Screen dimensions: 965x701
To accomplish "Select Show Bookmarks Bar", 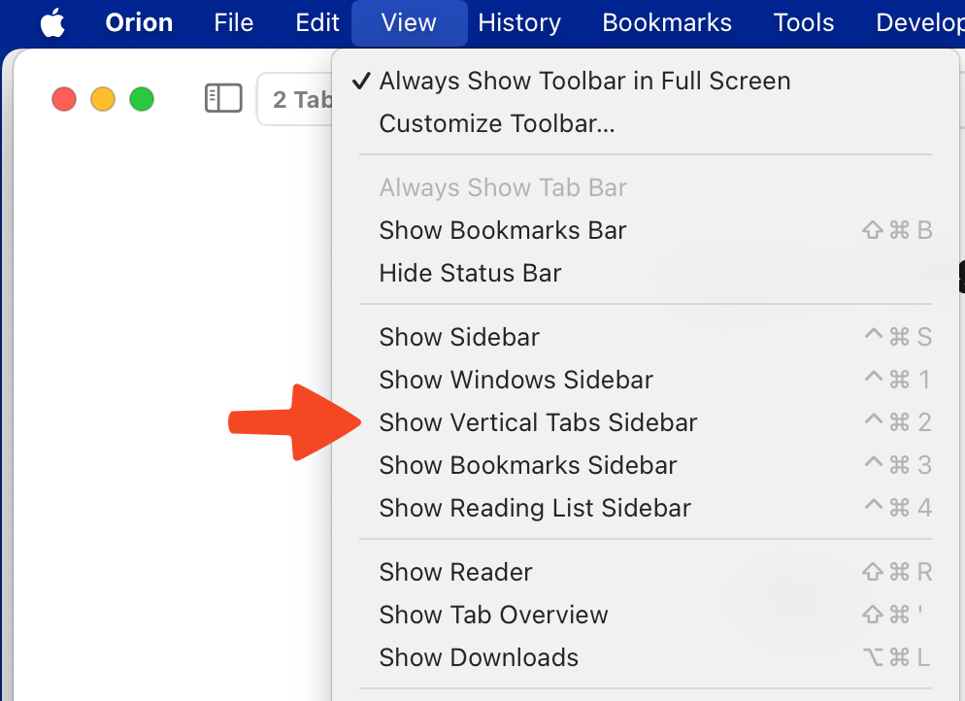I will coord(646,230).
